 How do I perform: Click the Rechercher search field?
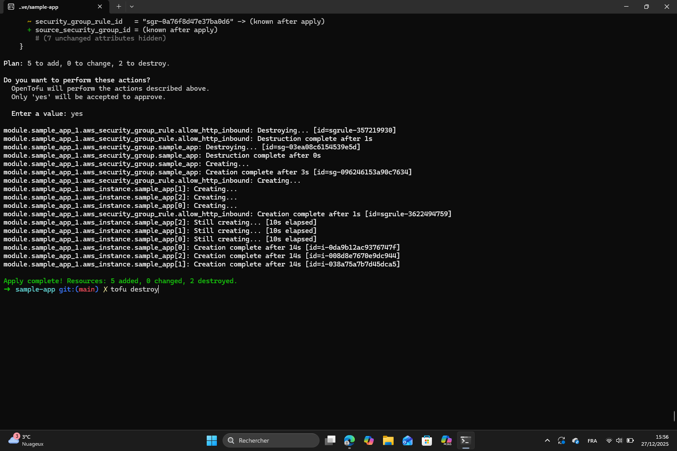click(271, 440)
